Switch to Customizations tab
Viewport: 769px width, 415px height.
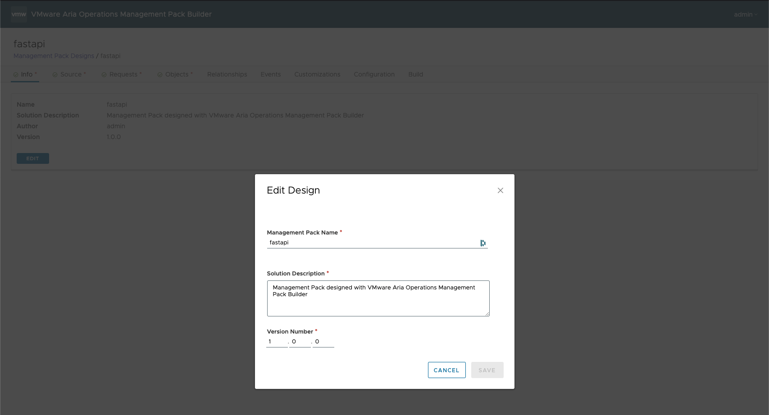point(317,74)
